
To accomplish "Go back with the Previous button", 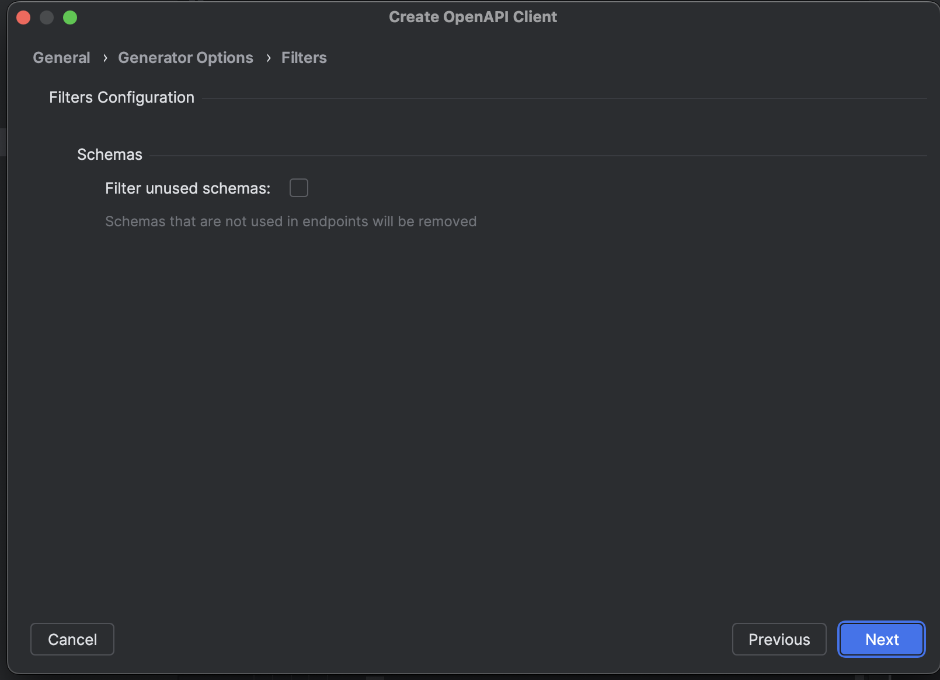I will point(779,639).
